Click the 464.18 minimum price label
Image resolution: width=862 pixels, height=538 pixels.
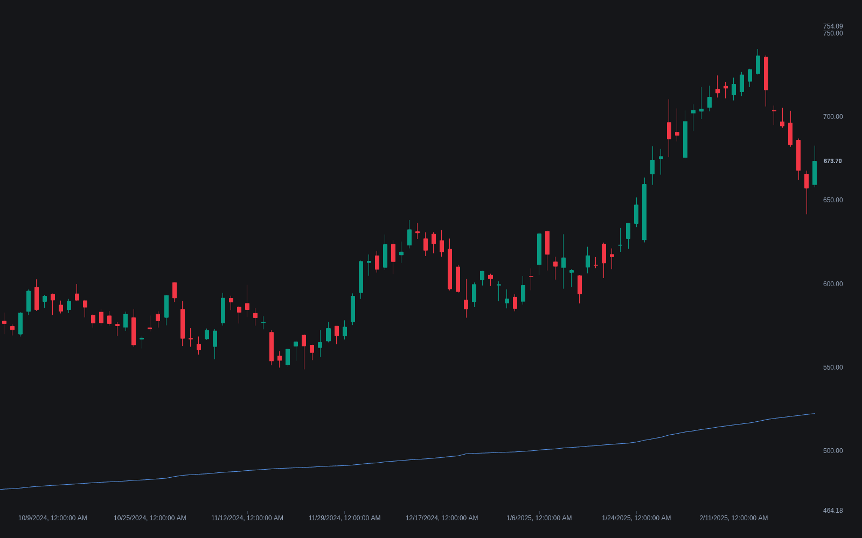tap(833, 511)
